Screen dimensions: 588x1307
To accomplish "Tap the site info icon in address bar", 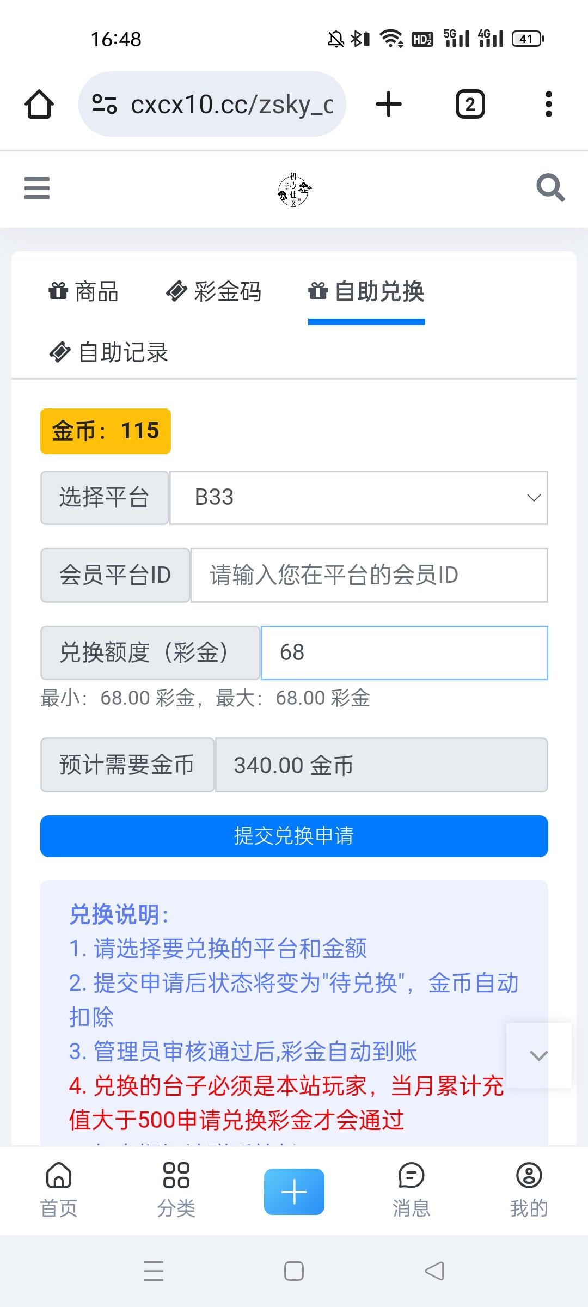I will coord(105,104).
